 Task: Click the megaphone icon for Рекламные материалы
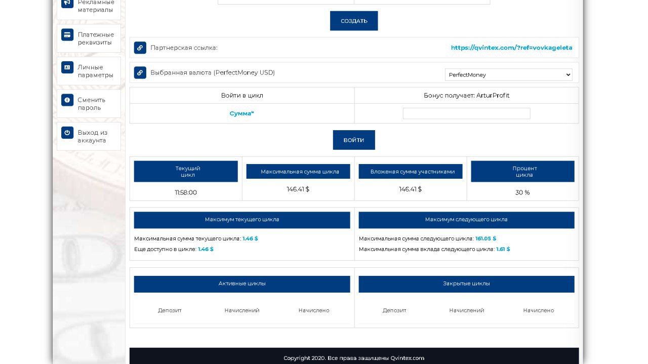pos(67,3)
